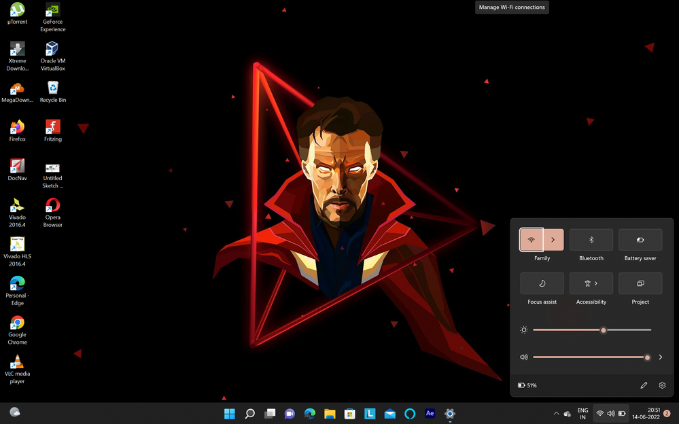Select the Google Chrome desktop icon
The image size is (679, 424).
(x=17, y=330)
